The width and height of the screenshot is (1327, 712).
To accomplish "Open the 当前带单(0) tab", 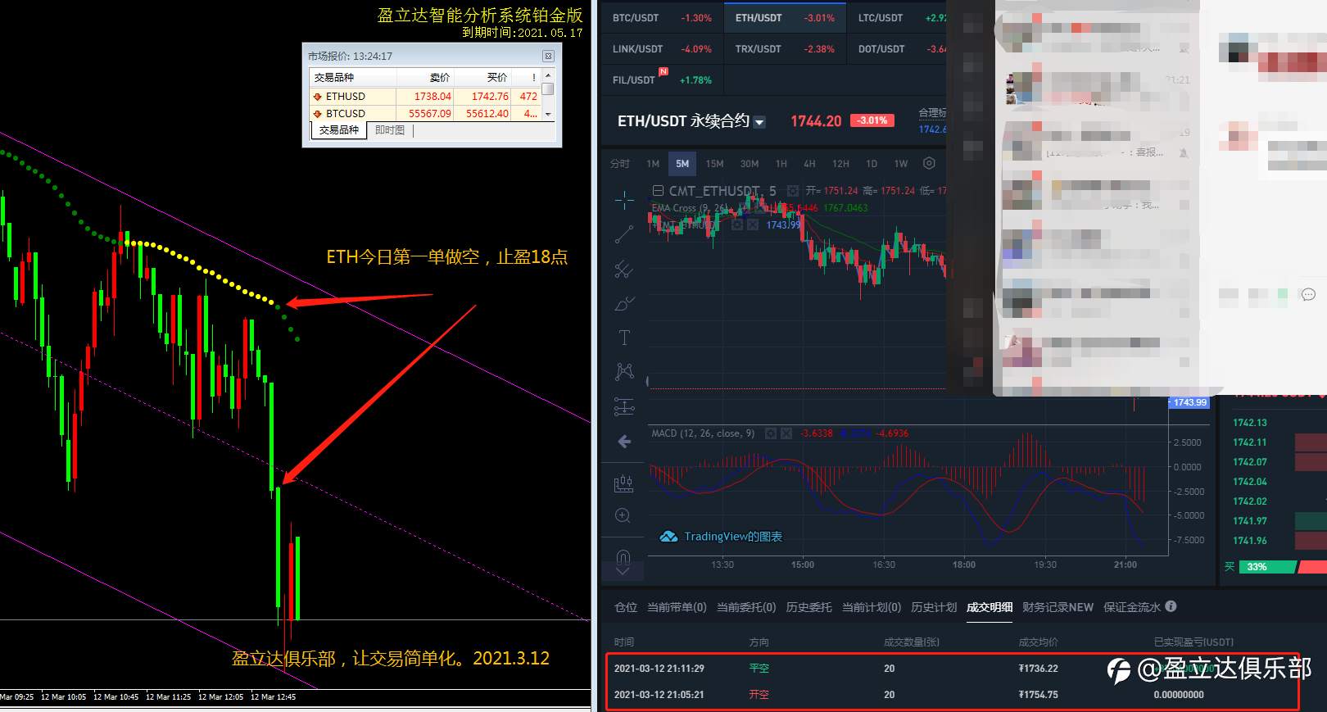I will coord(677,607).
